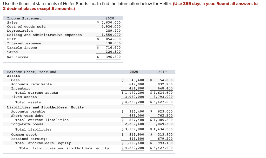Select 2019 Retained earnings value 679,200
Image resolution: width=266 pixels, height=158 pixels.
coord(165,139)
